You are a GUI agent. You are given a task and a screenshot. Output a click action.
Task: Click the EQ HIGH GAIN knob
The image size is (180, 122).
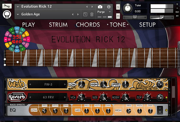pos(150,111)
